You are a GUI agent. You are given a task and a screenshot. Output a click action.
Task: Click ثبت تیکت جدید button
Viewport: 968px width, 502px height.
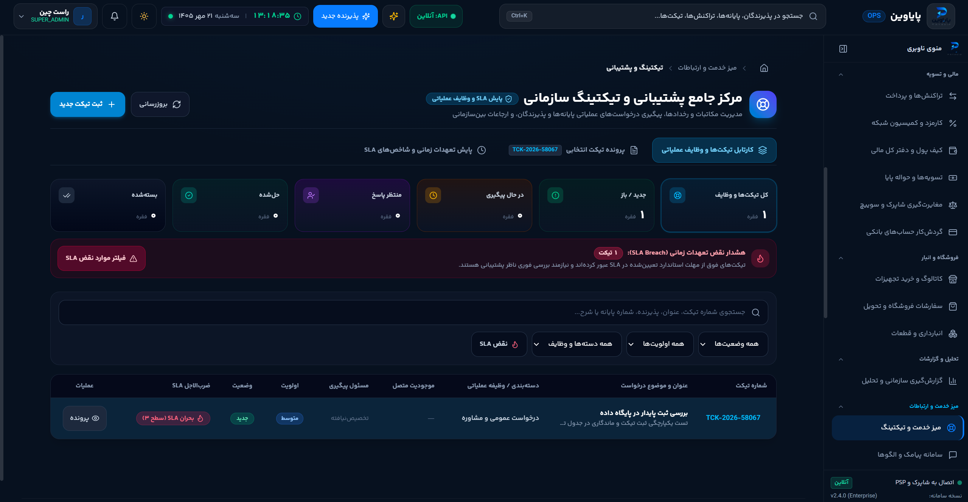[88, 104]
